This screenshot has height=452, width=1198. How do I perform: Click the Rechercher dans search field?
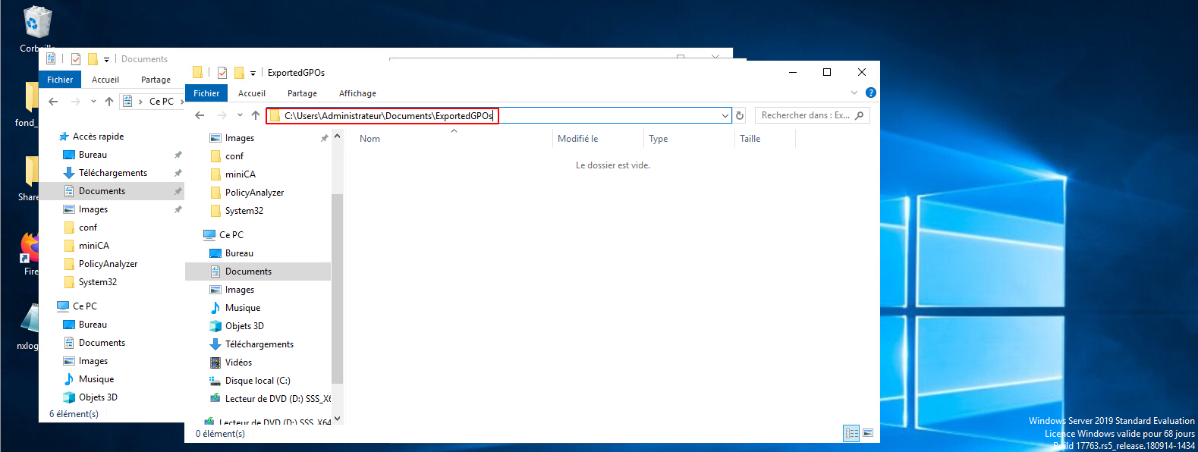tap(804, 115)
